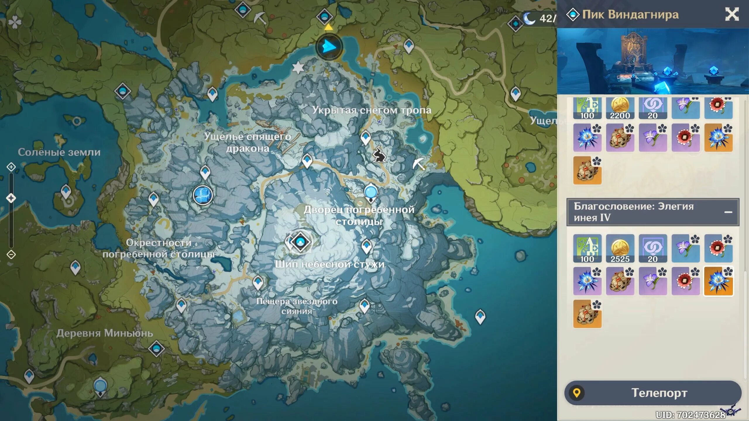Click zoom in plus on map slider
This screenshot has width=749, height=421.
11,167
